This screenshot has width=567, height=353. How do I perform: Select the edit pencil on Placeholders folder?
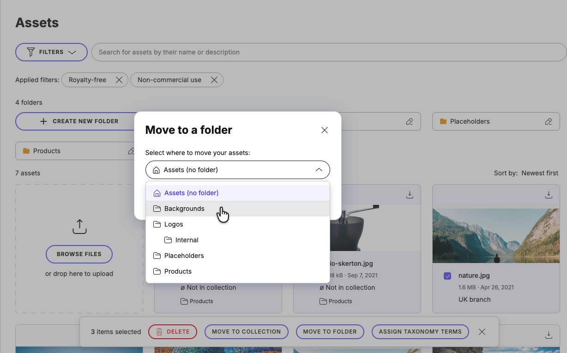[x=549, y=121]
